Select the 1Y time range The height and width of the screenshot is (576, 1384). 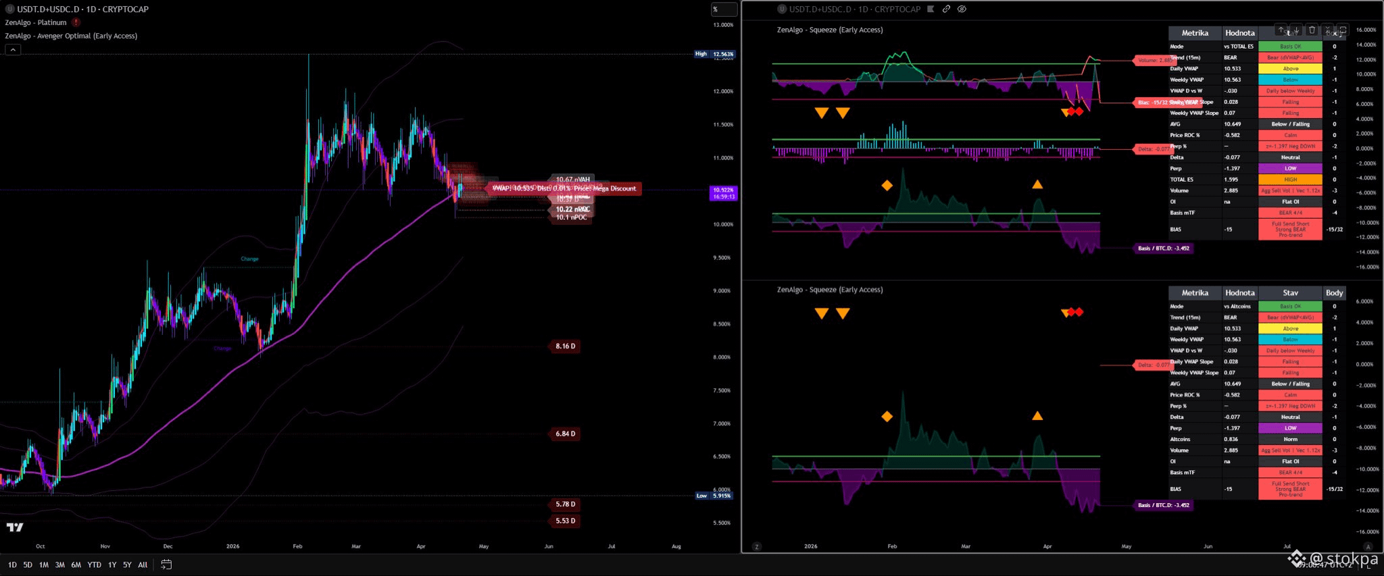coord(112,565)
